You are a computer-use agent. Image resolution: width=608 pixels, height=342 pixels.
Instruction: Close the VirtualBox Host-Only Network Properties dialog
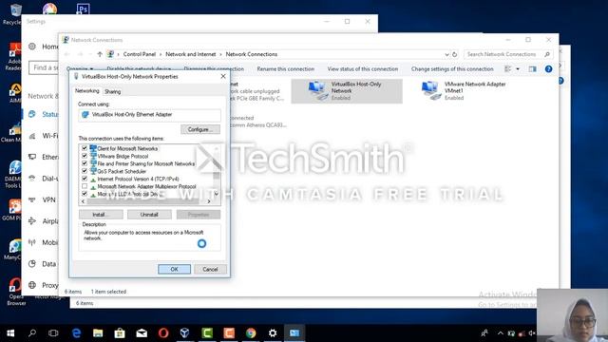223,76
